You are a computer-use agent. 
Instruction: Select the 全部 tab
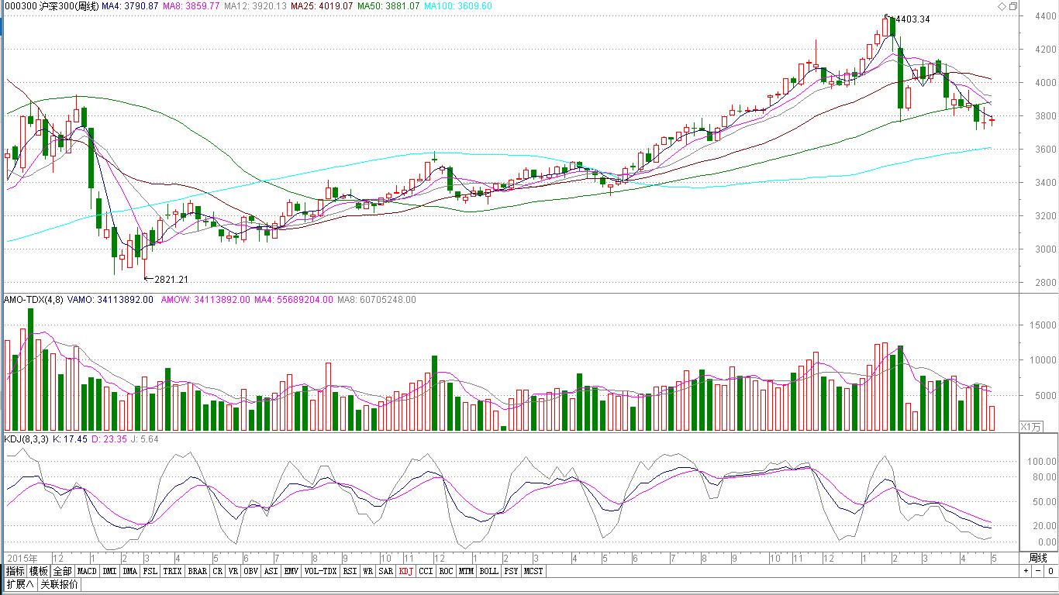point(63,571)
